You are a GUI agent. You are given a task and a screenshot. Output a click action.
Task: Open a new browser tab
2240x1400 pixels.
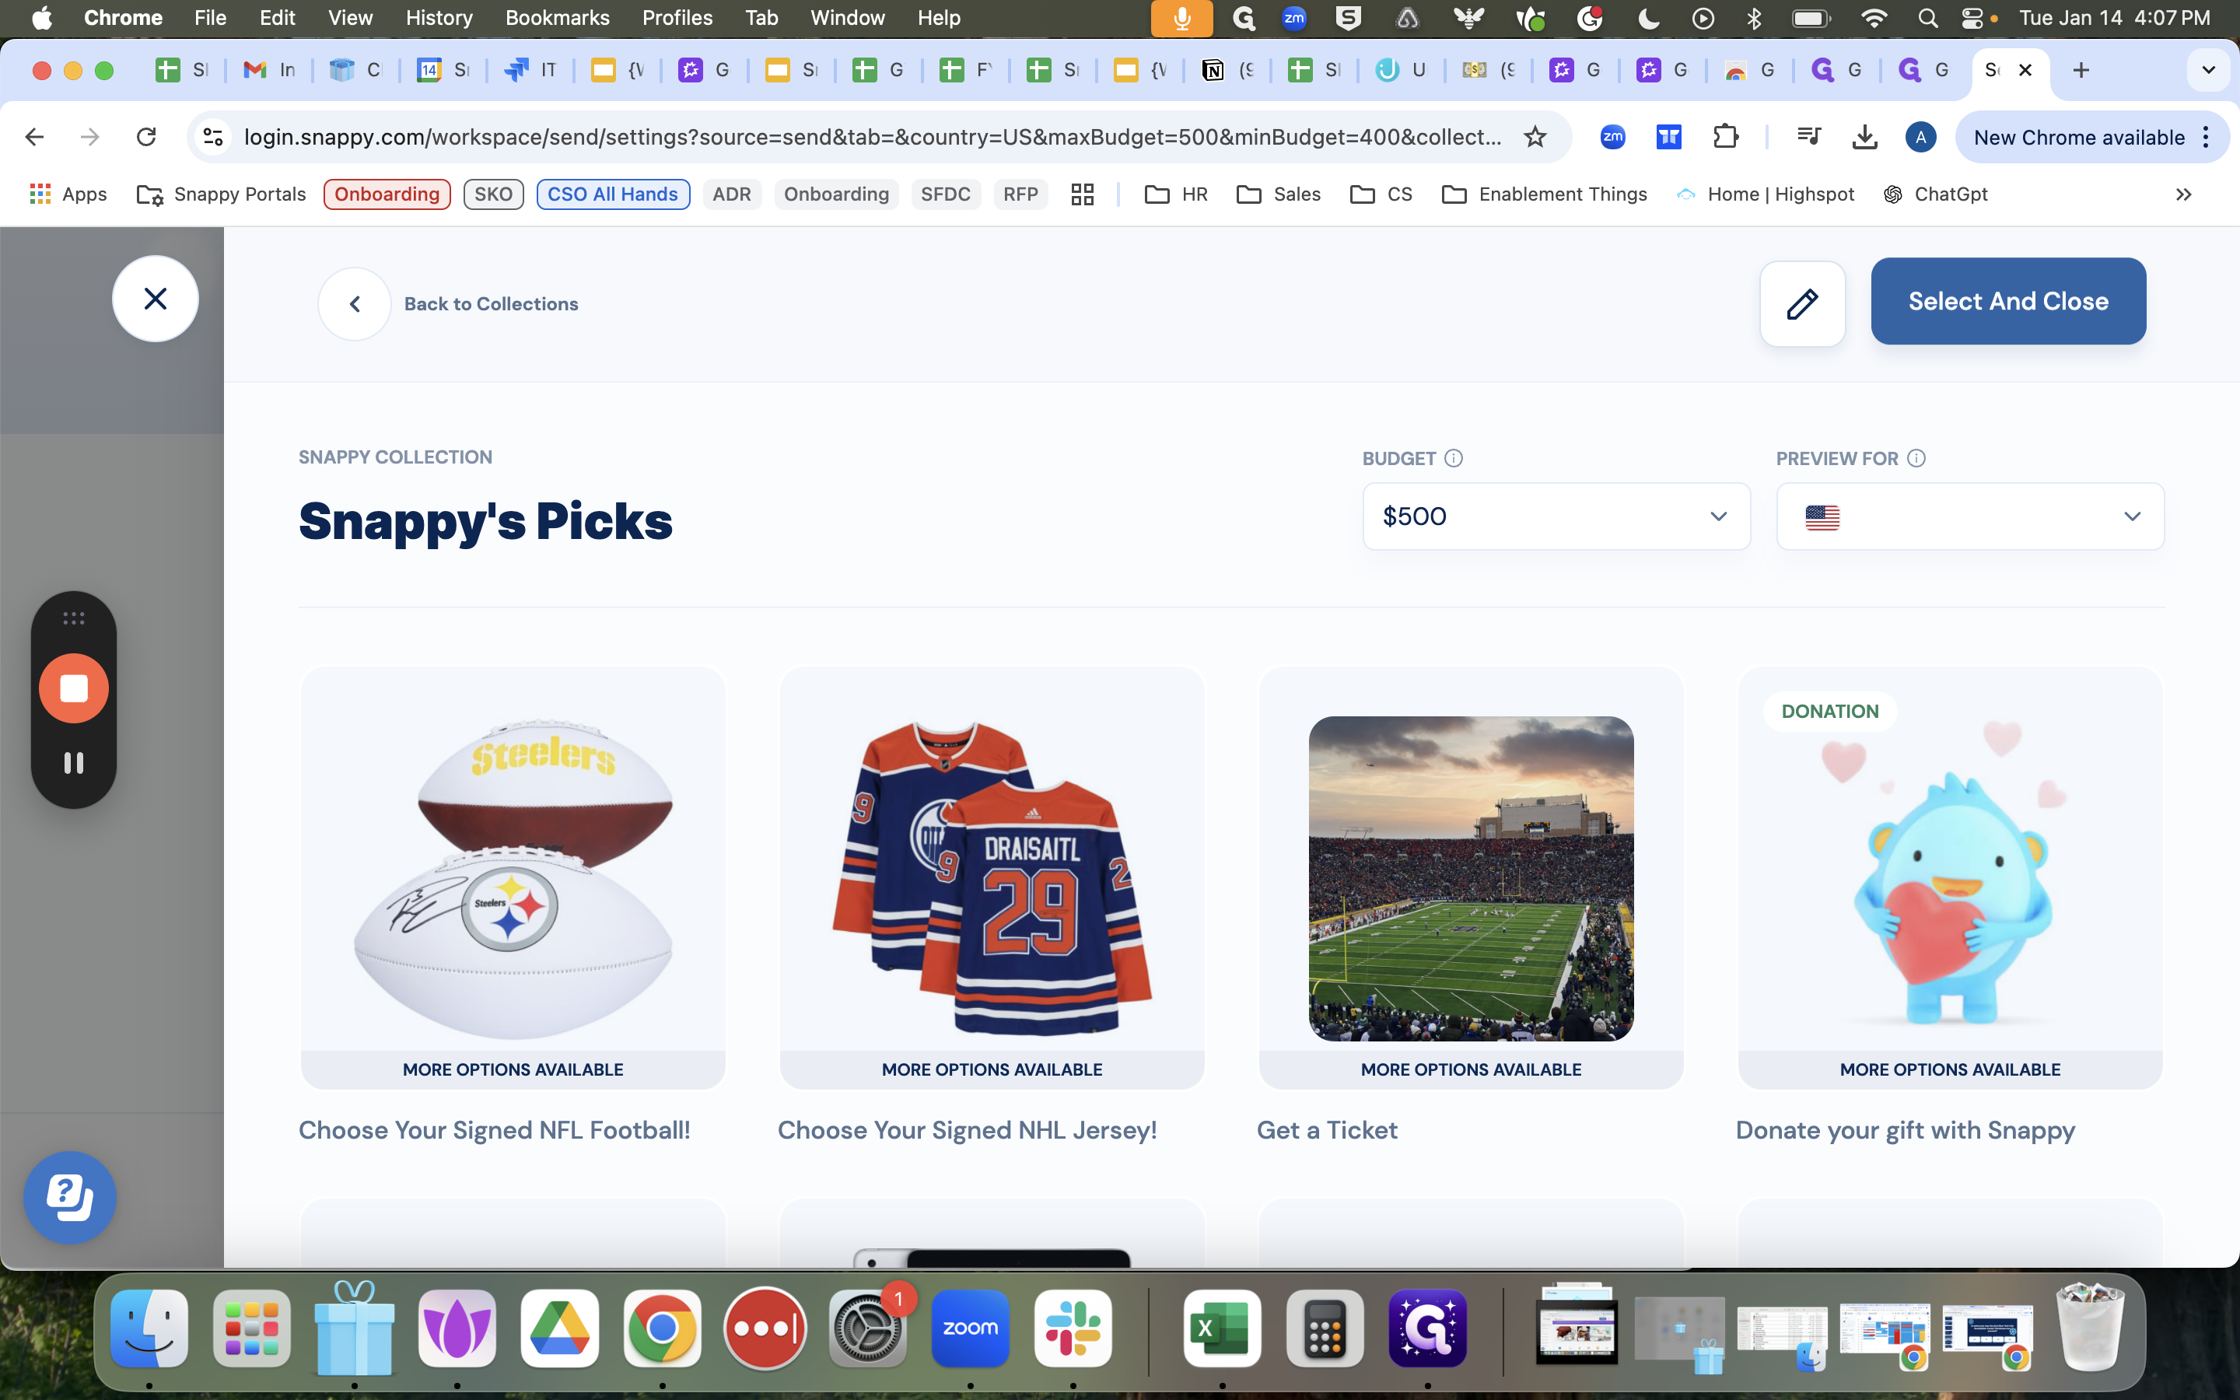tap(2081, 69)
